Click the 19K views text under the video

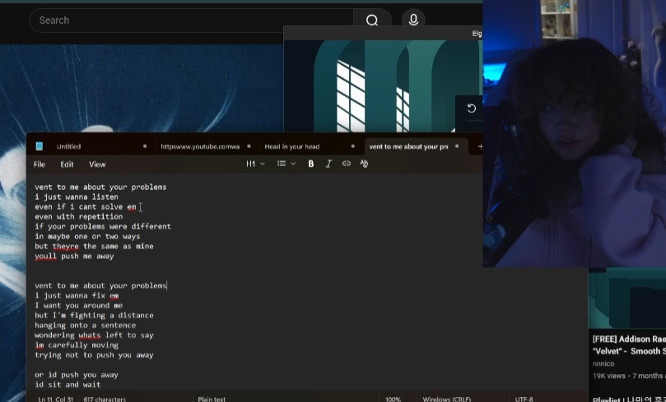click(608, 376)
